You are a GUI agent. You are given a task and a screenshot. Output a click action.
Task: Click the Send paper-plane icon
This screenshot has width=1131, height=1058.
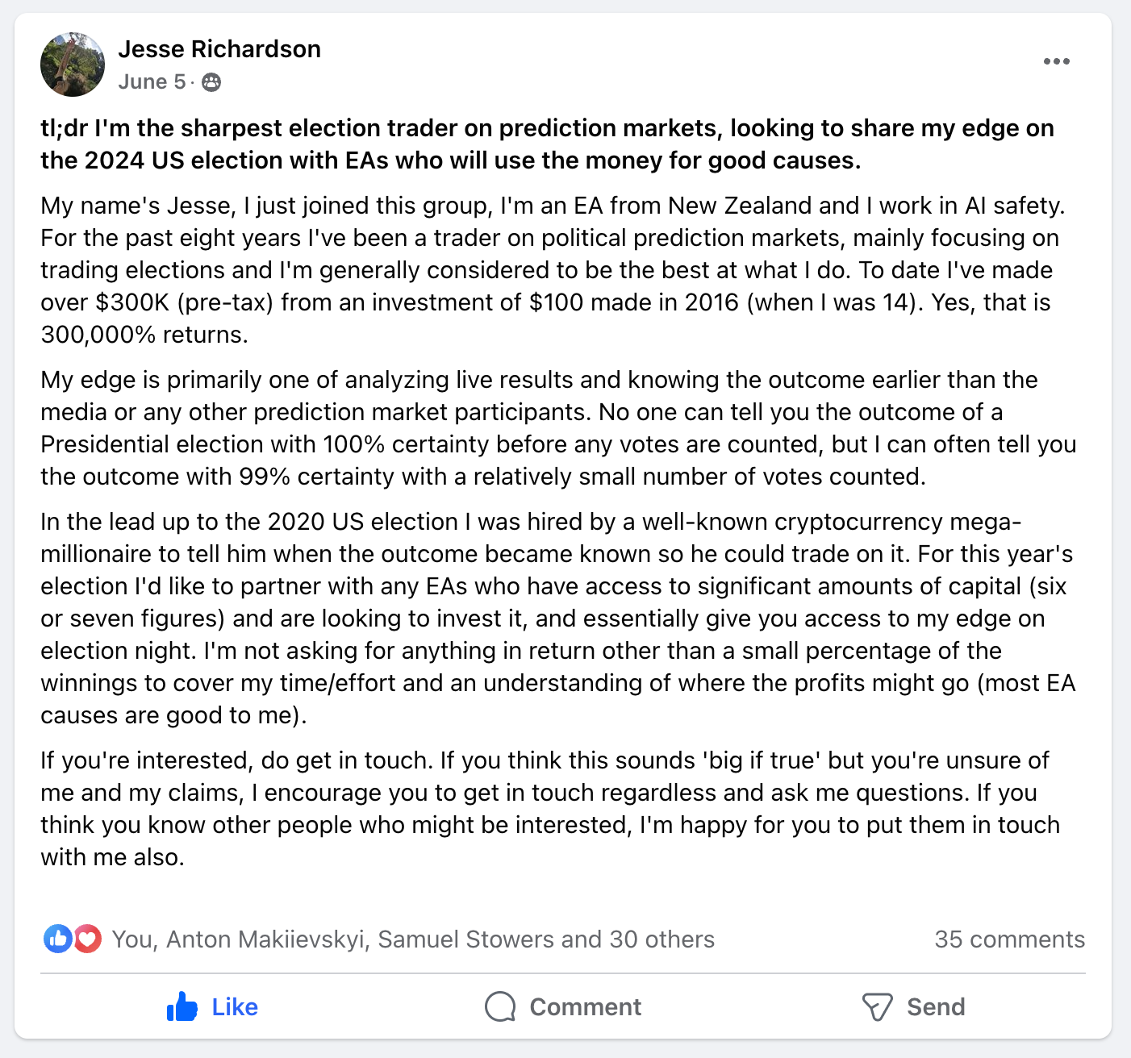(877, 1006)
